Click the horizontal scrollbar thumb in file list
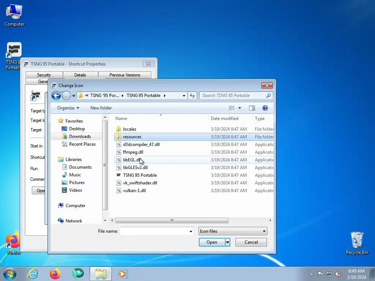The width and height of the screenshot is (375, 281). tap(172, 220)
